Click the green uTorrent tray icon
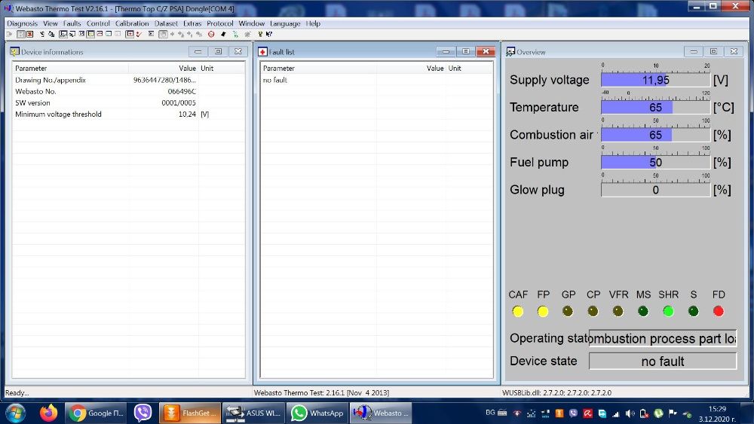The width and height of the screenshot is (754, 424). pos(658,413)
